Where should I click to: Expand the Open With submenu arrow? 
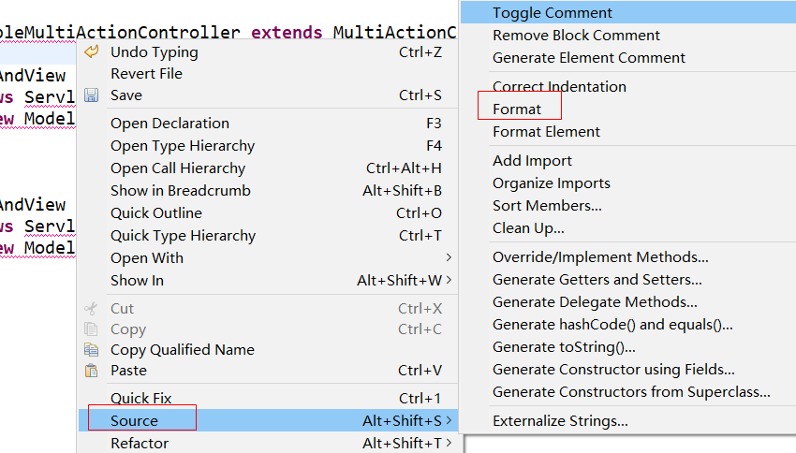pyautogui.click(x=449, y=258)
